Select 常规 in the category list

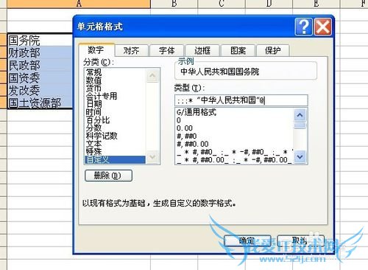pyautogui.click(x=115, y=72)
